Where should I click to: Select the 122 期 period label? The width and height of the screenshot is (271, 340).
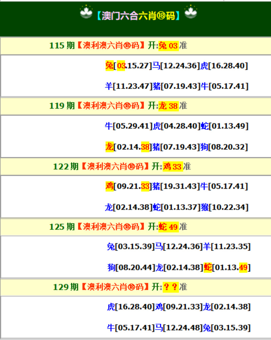pyautogui.click(x=66, y=166)
